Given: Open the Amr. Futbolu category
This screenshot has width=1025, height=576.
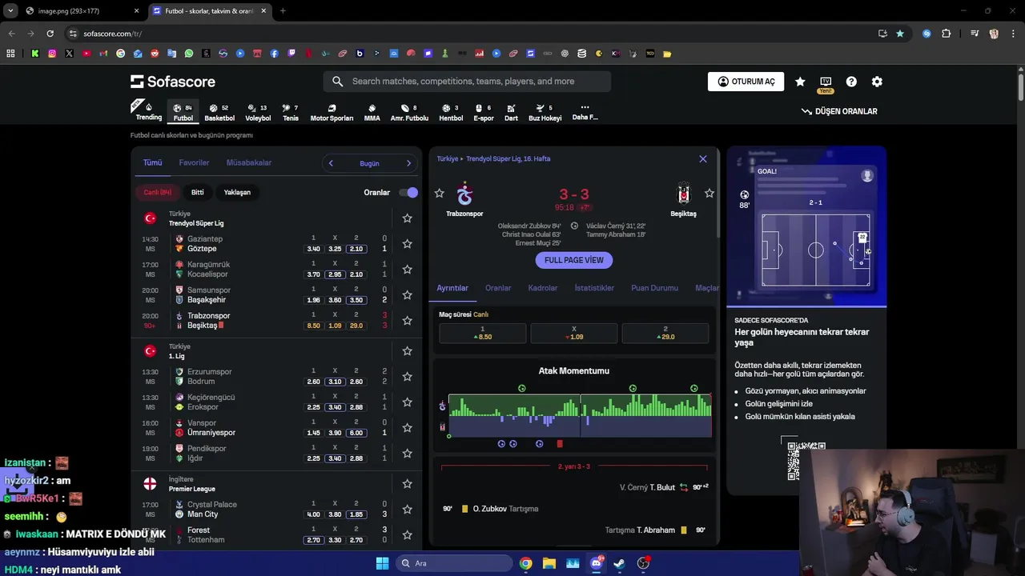Looking at the screenshot, I should [x=409, y=112].
